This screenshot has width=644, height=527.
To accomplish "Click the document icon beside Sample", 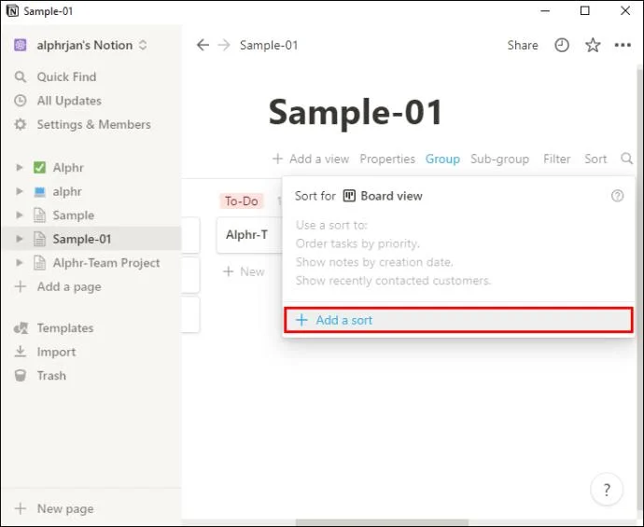I will (x=39, y=215).
